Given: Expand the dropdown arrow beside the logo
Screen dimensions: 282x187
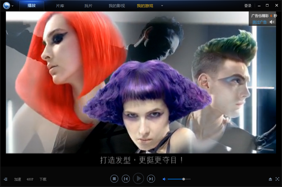Looking at the screenshot, I should pyautogui.click(x=13, y=6).
